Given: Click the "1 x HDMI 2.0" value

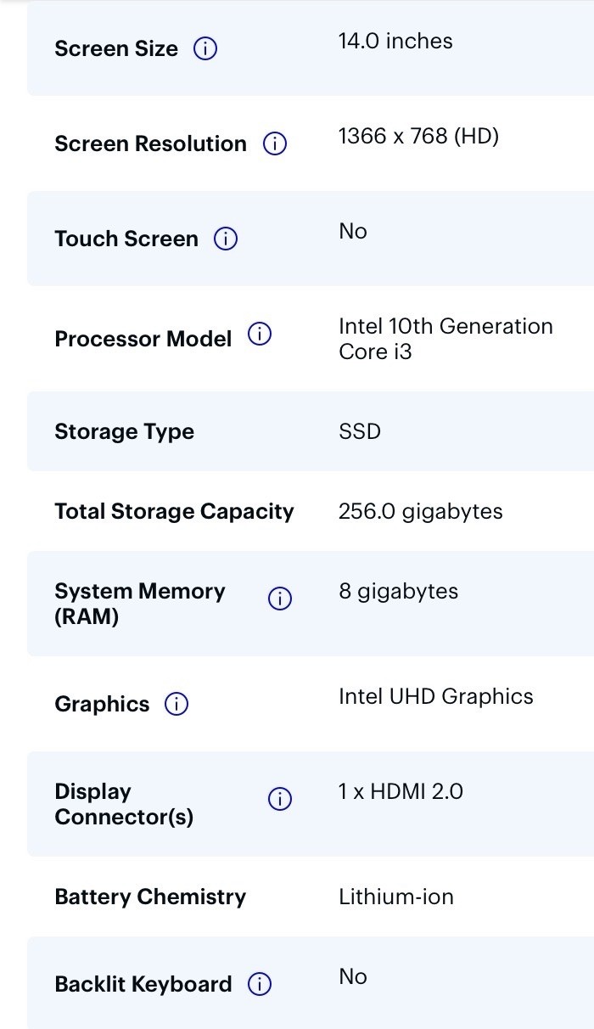Looking at the screenshot, I should 401,792.
